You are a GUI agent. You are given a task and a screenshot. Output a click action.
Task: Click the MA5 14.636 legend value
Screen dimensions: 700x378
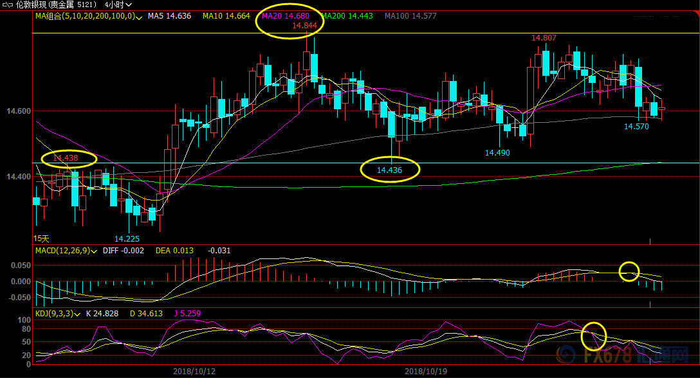click(169, 16)
